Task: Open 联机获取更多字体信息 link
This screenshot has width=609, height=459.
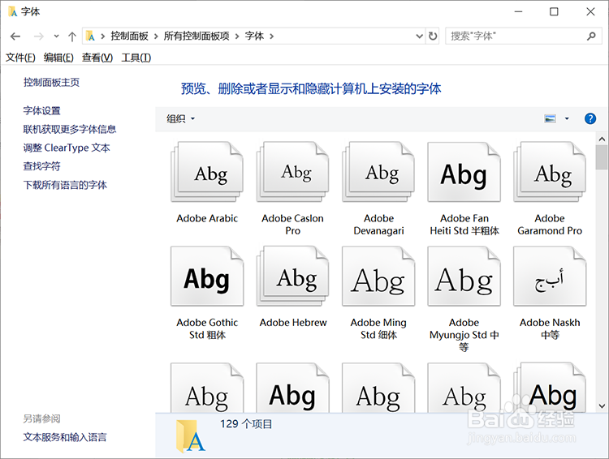Action: pos(70,129)
